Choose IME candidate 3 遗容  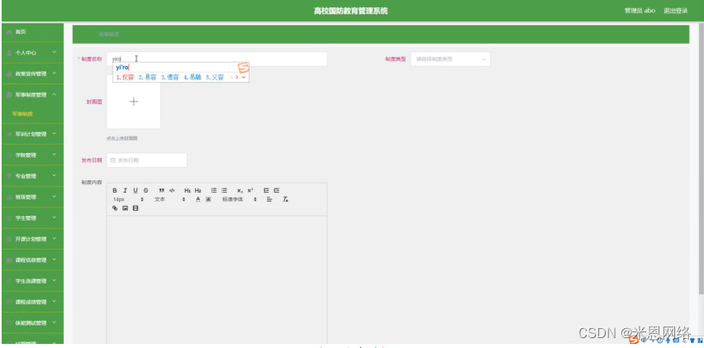(x=169, y=77)
